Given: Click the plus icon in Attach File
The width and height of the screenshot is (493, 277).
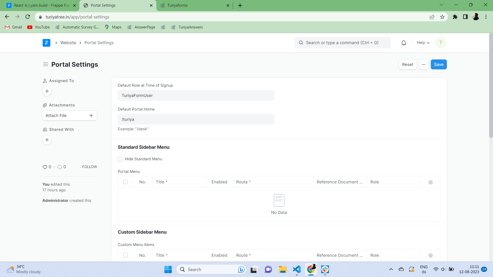Looking at the screenshot, I should click(91, 116).
